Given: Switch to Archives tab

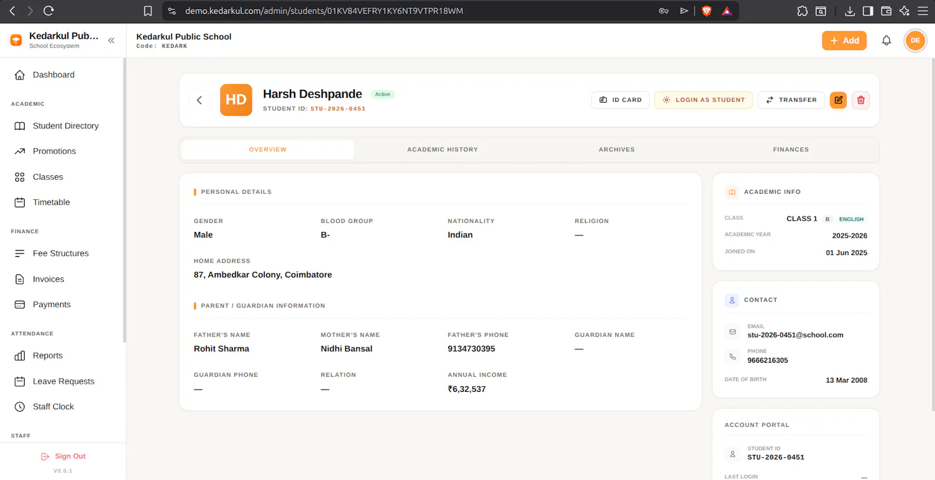Looking at the screenshot, I should (x=617, y=149).
